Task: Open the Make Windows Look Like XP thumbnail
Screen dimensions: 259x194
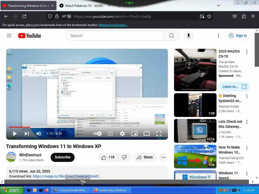Action: tap(195, 157)
